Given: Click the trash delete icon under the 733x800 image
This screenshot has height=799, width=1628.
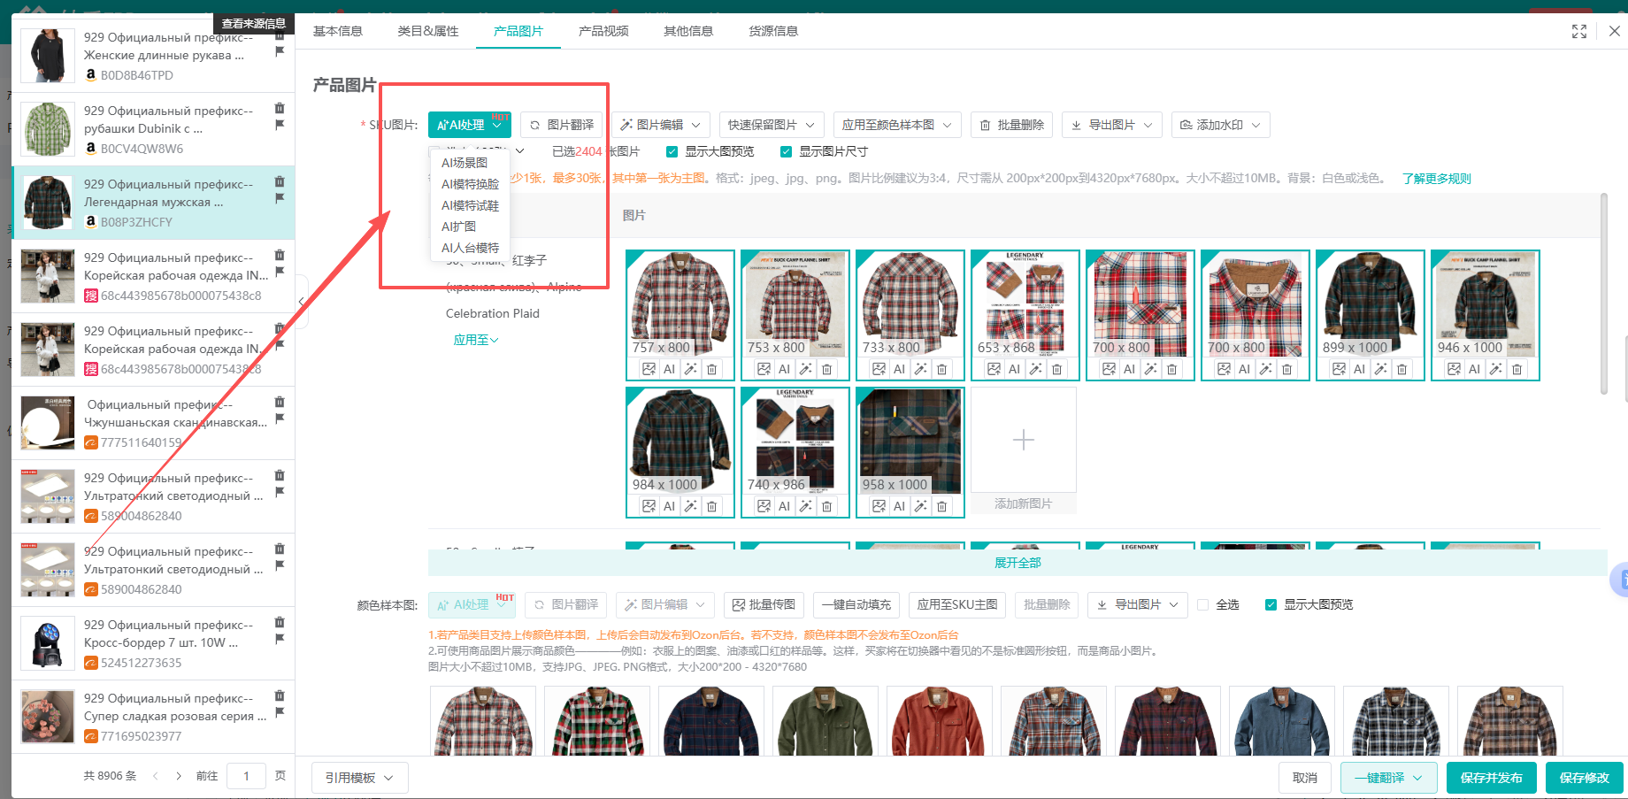Looking at the screenshot, I should click(x=941, y=369).
